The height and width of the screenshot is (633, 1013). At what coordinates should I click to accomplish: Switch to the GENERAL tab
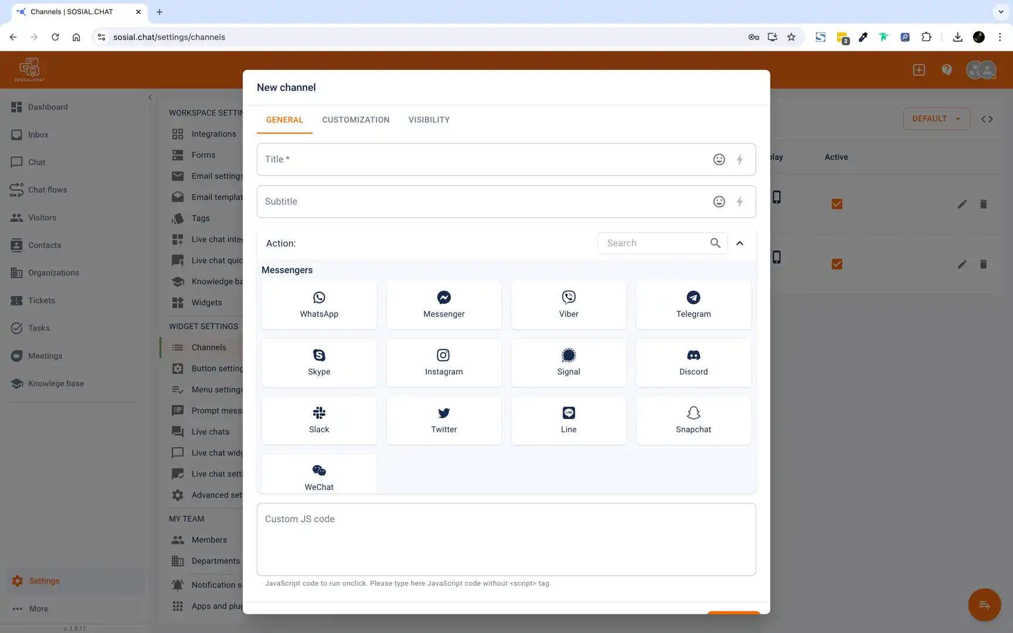pos(284,120)
